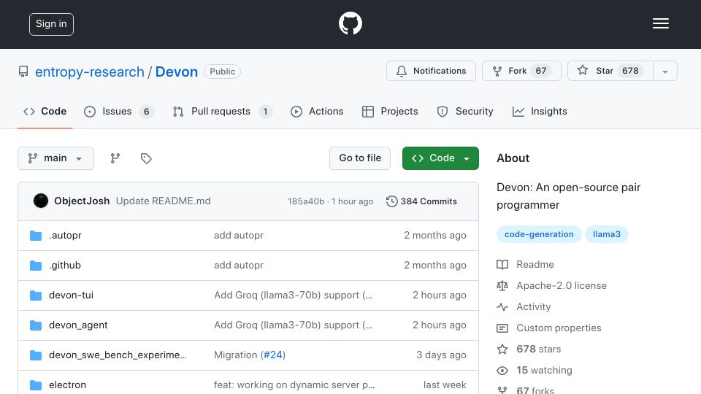
Task: Click the Go to file button
Action: coord(360,158)
